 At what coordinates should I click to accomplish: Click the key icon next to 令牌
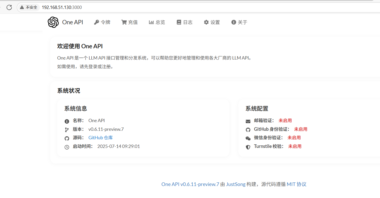click(x=96, y=22)
